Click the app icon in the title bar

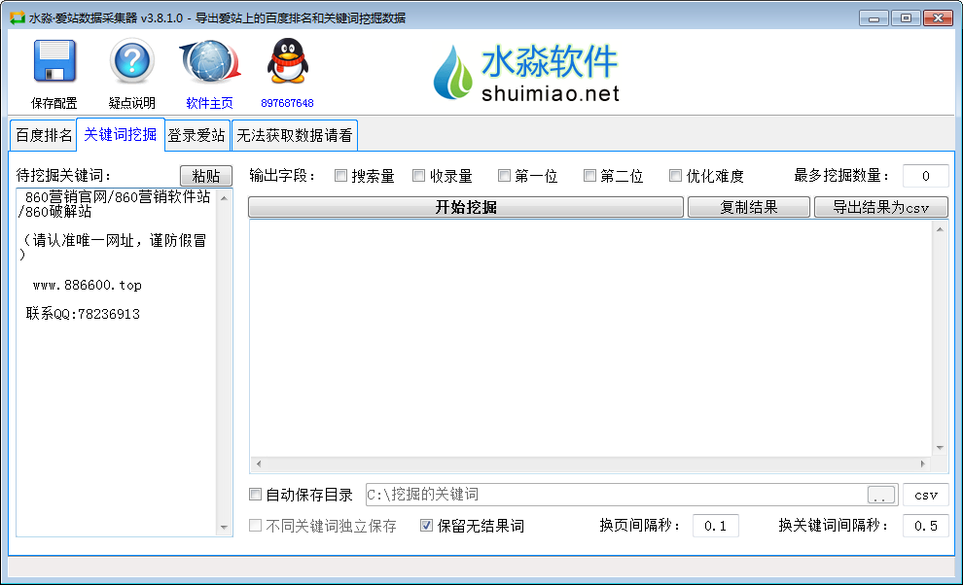[x=18, y=17]
